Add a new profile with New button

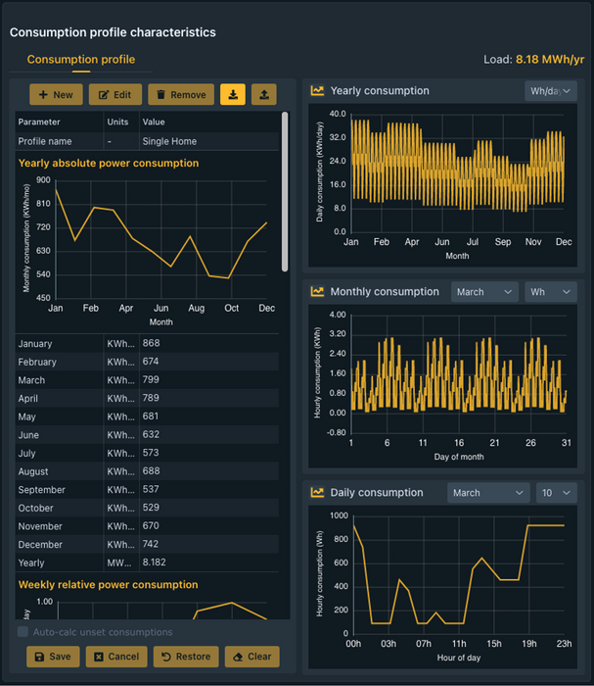[56, 94]
